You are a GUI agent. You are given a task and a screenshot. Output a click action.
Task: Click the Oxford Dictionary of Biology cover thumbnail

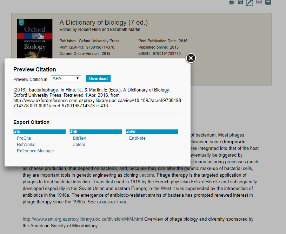[35, 38]
